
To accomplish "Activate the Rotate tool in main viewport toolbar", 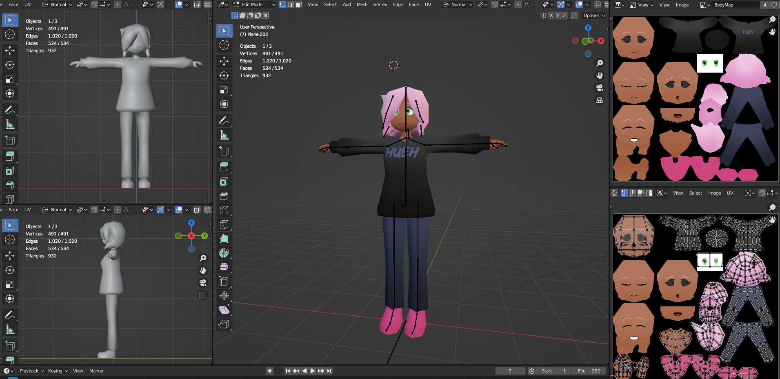I will pos(224,75).
